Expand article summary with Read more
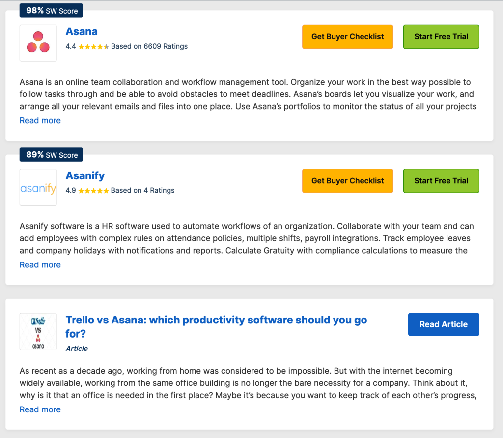The width and height of the screenshot is (503, 438). (x=40, y=410)
